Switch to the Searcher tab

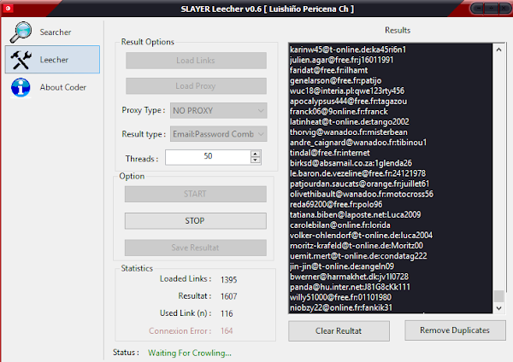coord(52,32)
